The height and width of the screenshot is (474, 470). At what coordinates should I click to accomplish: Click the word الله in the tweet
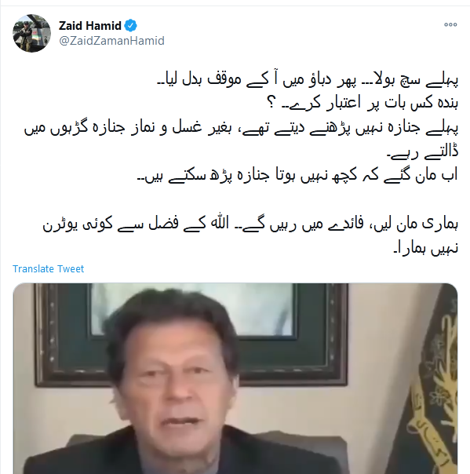220,223
